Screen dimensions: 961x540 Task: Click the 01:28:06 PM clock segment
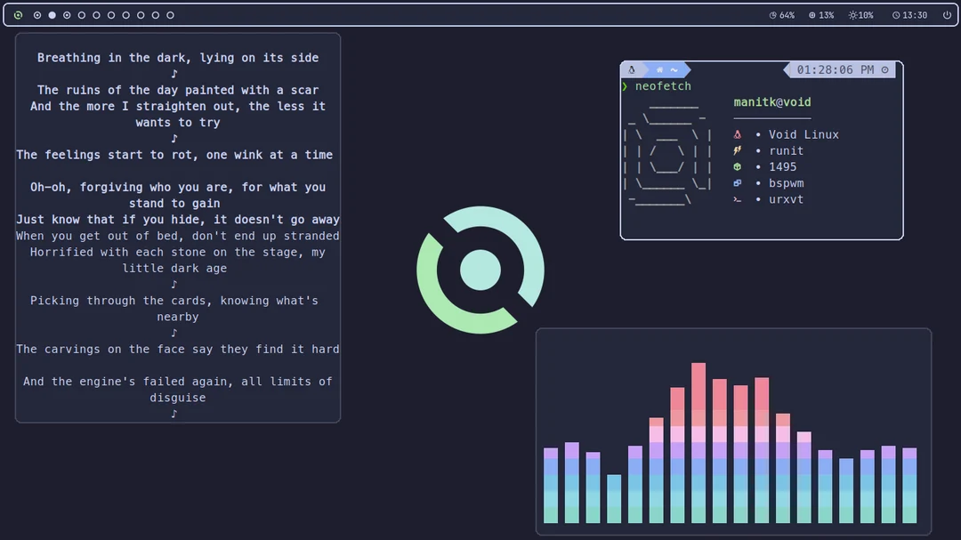(836, 69)
